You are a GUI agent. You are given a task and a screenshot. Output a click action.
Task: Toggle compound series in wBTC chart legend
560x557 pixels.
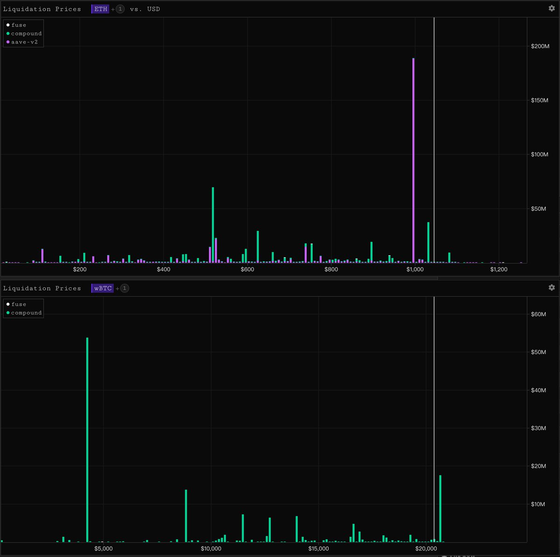pyautogui.click(x=24, y=313)
